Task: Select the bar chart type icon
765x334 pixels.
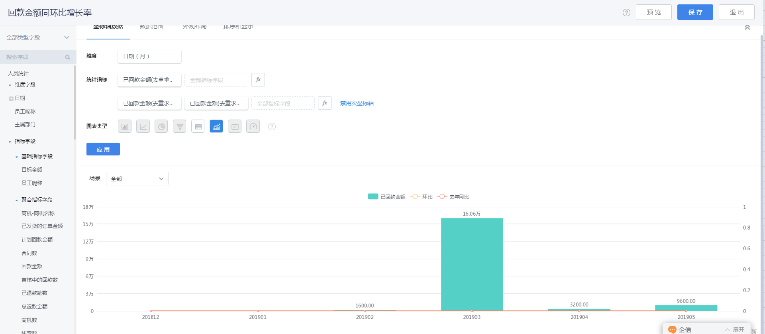Action: [125, 126]
